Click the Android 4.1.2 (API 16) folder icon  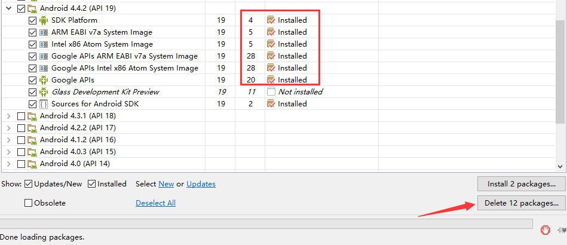pos(32,140)
